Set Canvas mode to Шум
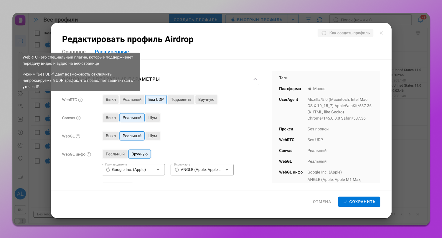 (153, 118)
